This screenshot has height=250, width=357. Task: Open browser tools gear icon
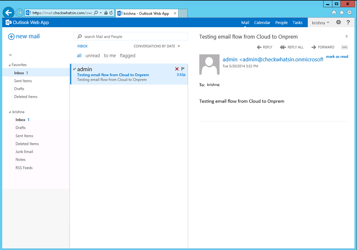(349, 13)
